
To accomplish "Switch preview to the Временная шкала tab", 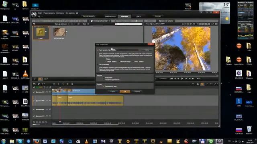I will [x=166, y=21].
